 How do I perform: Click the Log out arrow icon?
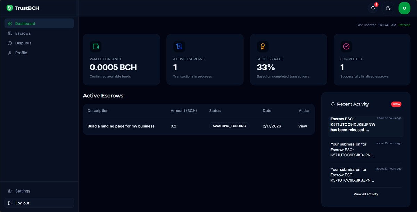pos(10,203)
